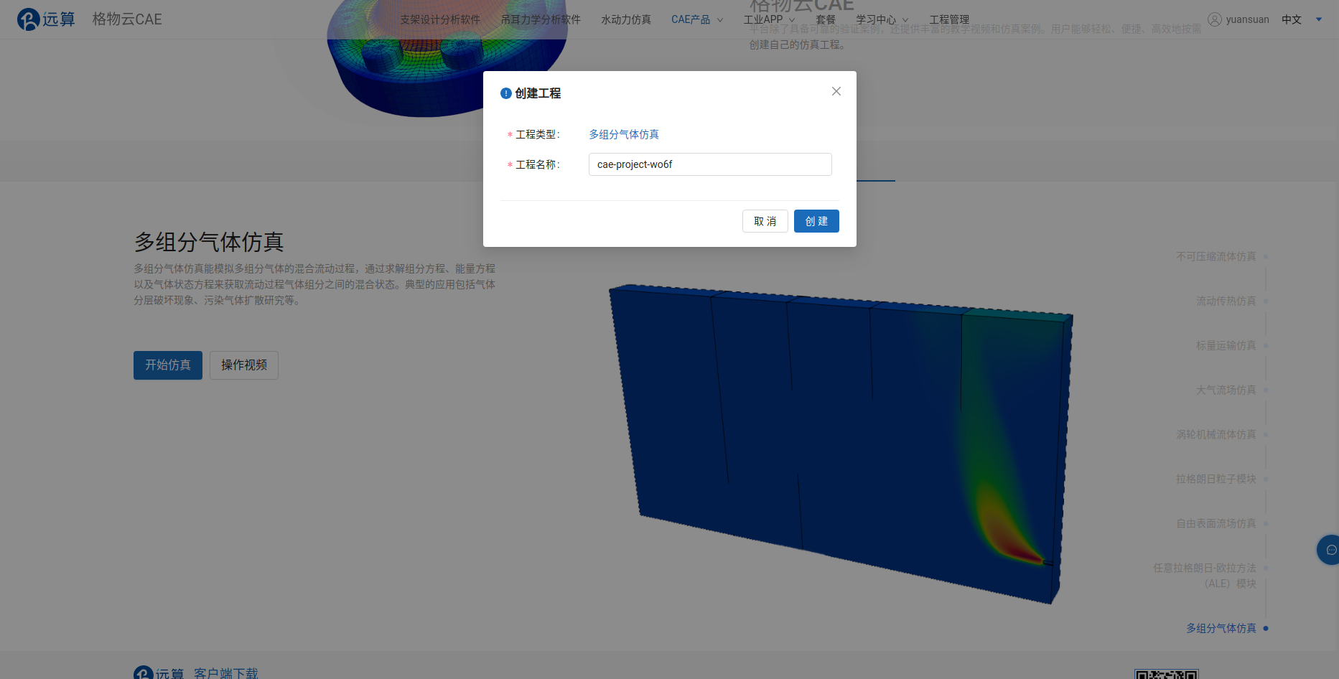Select 不可压缩流体仿真 in side navigation

pos(1216,256)
